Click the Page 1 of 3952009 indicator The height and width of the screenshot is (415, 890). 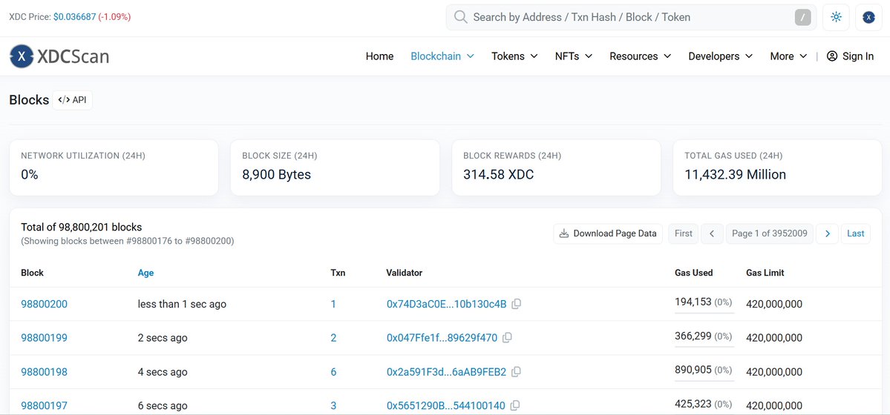tap(770, 233)
